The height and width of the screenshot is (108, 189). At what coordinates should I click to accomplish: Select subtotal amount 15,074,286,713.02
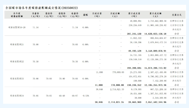coord(155,68)
